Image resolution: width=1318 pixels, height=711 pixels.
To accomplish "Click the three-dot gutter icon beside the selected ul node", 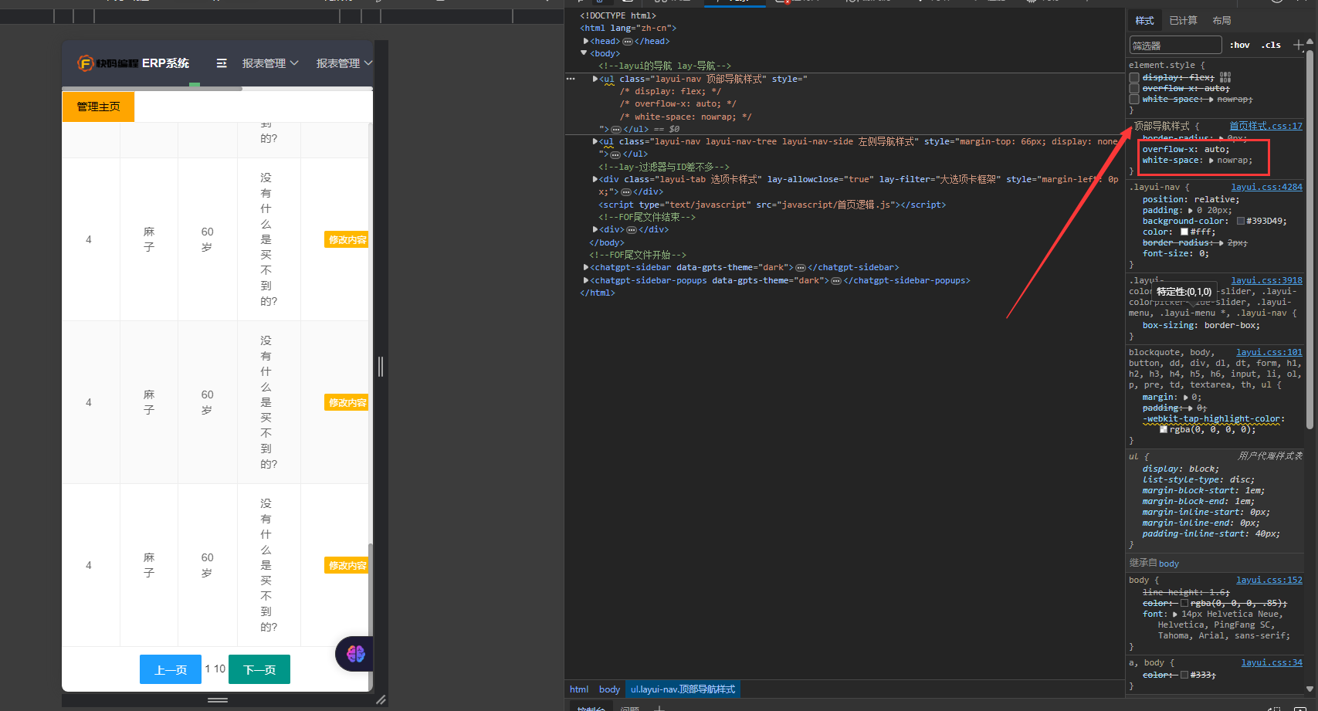I will (x=571, y=79).
